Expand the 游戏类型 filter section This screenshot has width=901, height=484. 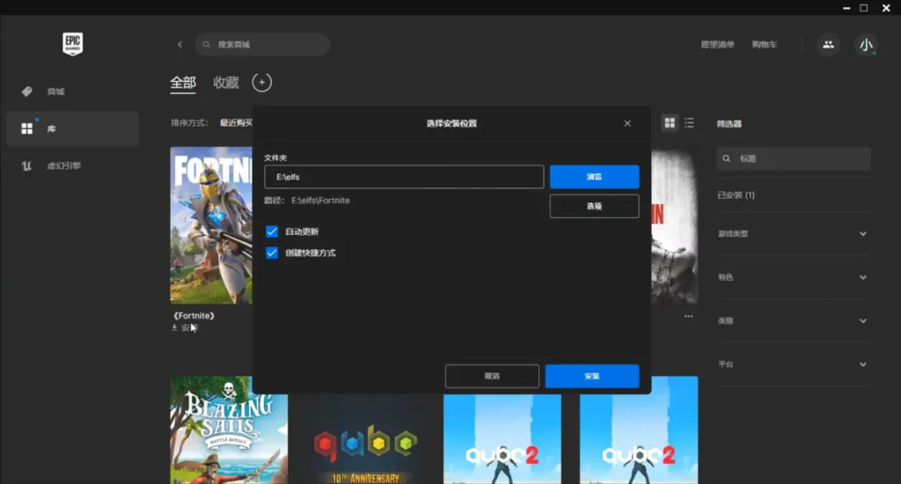click(793, 234)
